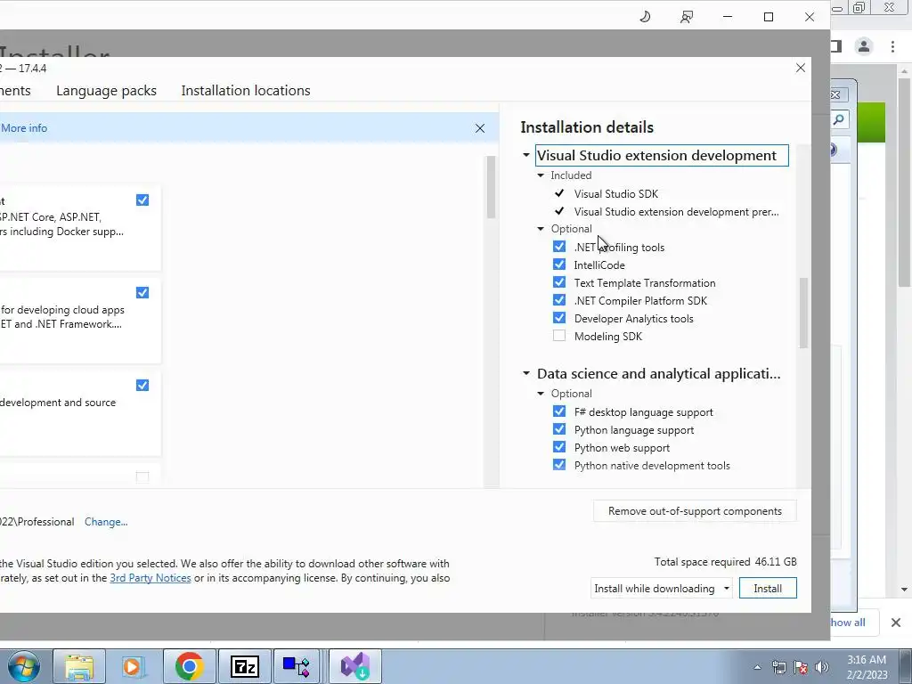
Task: Launch Windows Media Player from taskbar
Action: [x=132, y=666]
